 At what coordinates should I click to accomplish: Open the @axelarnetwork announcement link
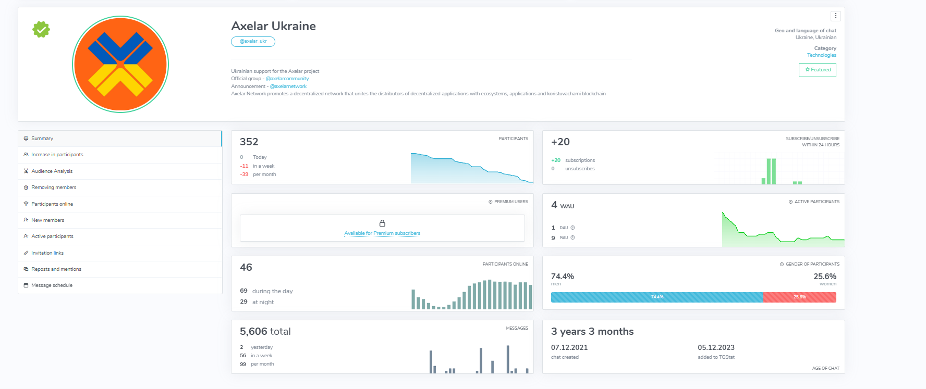(288, 86)
